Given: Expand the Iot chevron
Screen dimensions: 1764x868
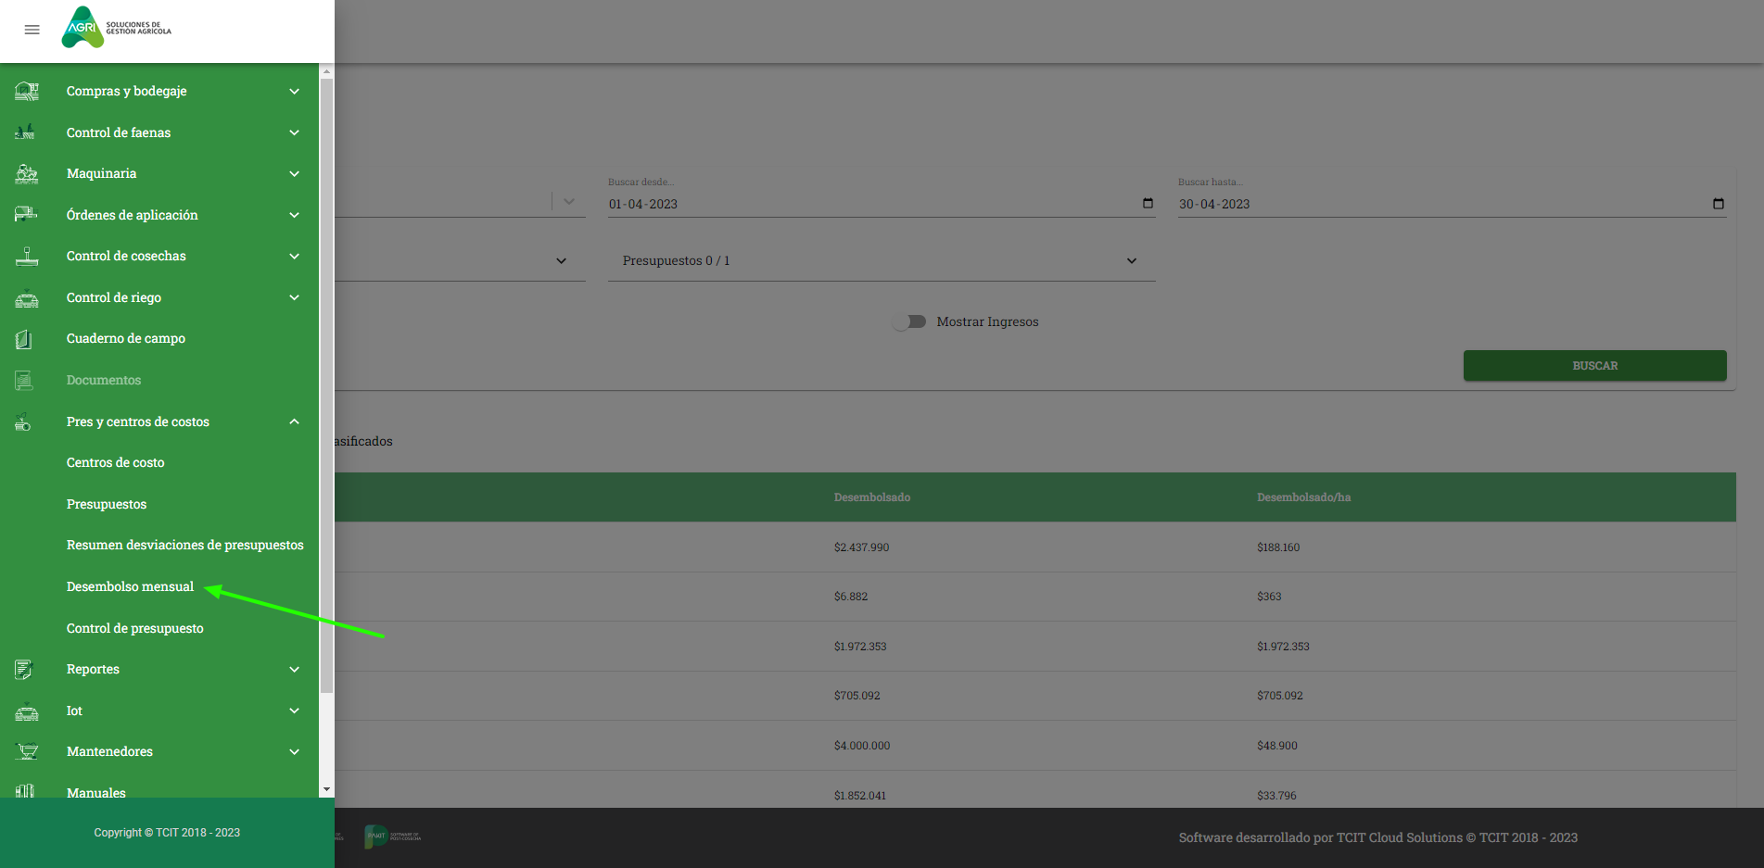Looking at the screenshot, I should (x=294, y=711).
